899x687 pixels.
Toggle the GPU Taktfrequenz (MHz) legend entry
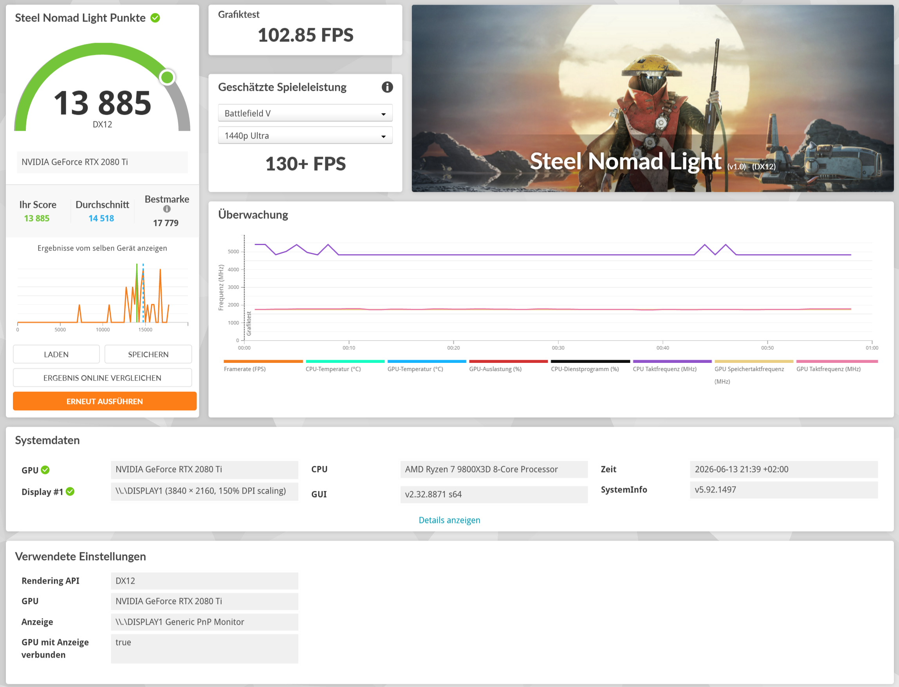(x=837, y=366)
